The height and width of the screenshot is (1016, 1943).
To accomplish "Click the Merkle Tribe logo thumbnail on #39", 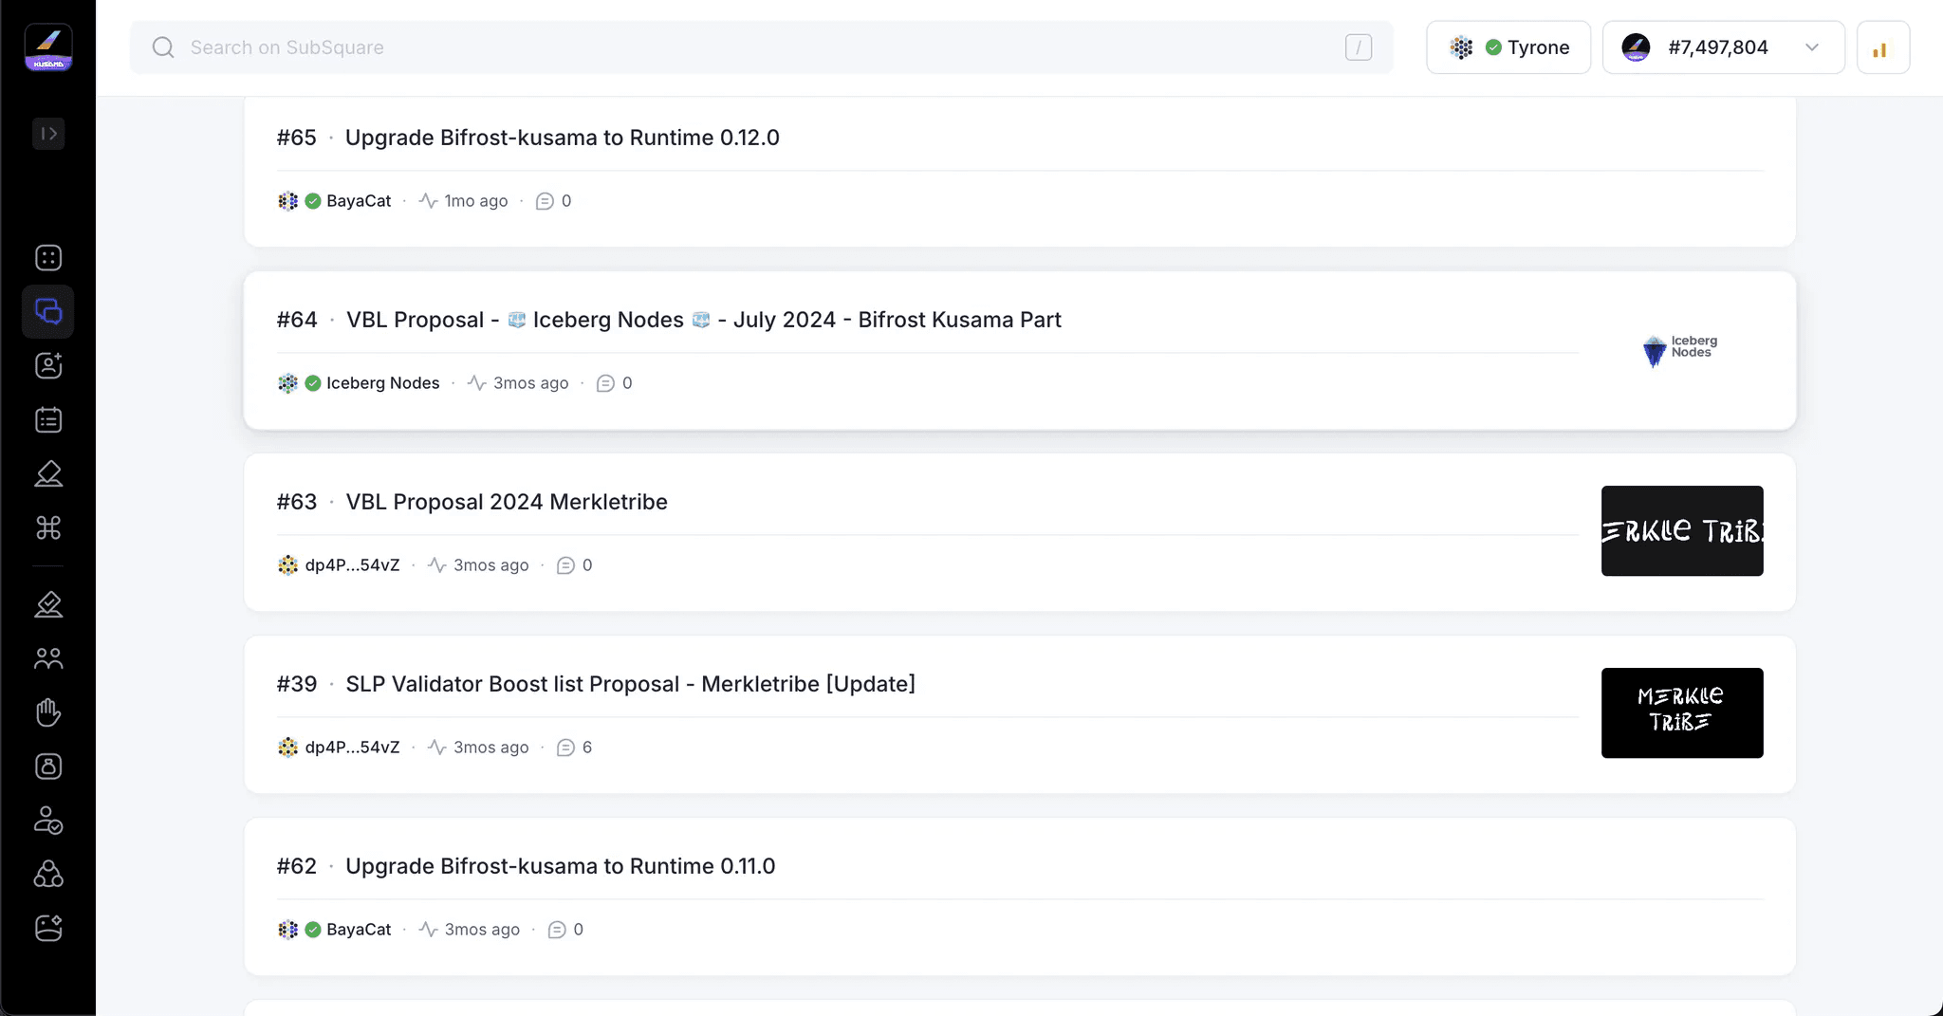I will click(1682, 713).
